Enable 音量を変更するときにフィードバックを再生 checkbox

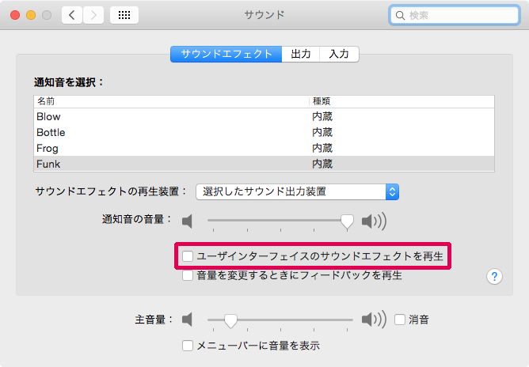188,275
